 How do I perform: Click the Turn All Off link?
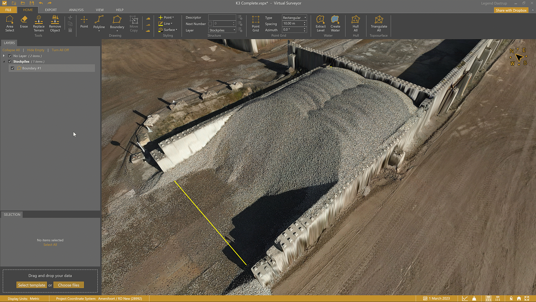click(60, 50)
